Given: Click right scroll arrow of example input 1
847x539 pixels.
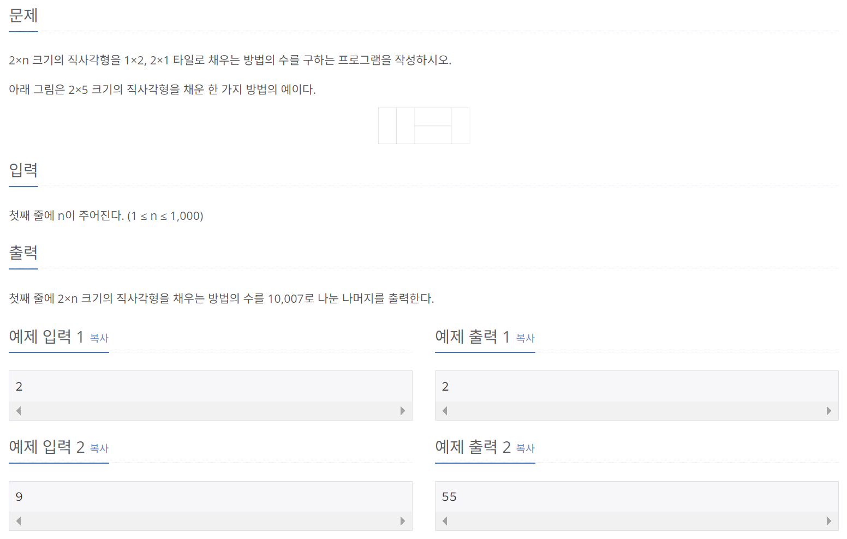Looking at the screenshot, I should point(403,411).
